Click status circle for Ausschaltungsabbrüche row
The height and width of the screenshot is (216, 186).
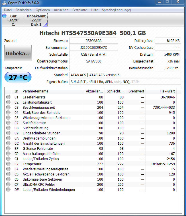(x=8, y=154)
